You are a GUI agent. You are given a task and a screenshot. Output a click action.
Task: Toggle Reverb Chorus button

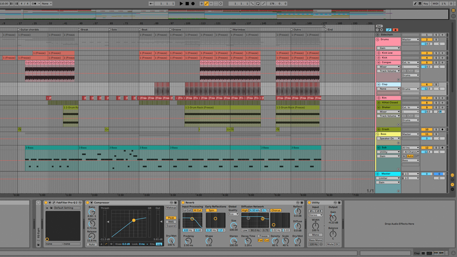[x=276, y=210]
